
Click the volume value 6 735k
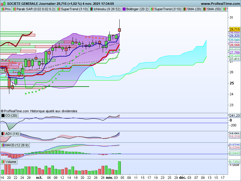pos(235,162)
